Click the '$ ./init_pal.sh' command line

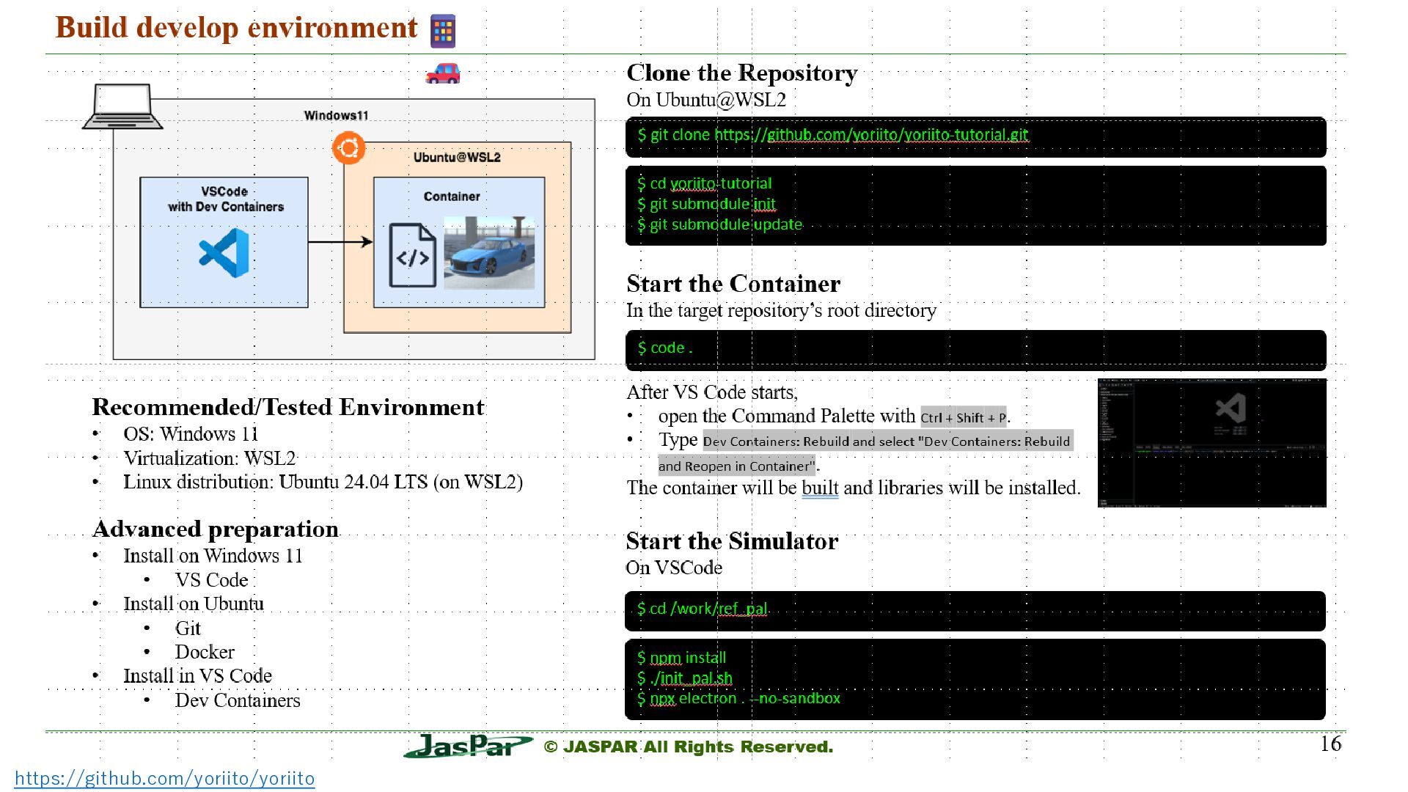point(684,678)
